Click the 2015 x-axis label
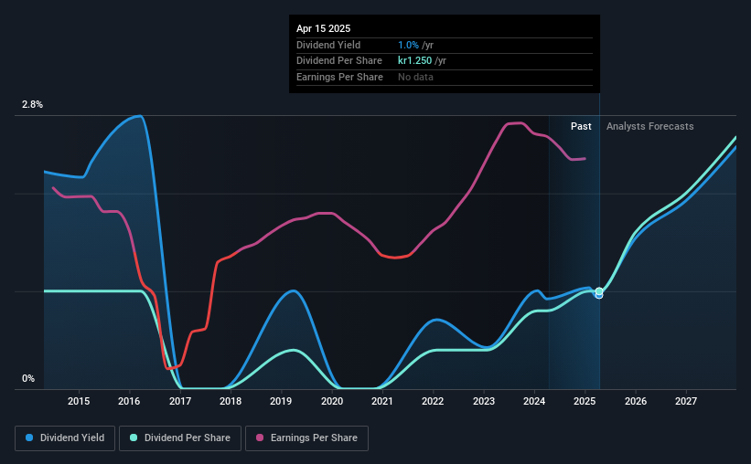The width and height of the screenshot is (751, 464). (79, 401)
